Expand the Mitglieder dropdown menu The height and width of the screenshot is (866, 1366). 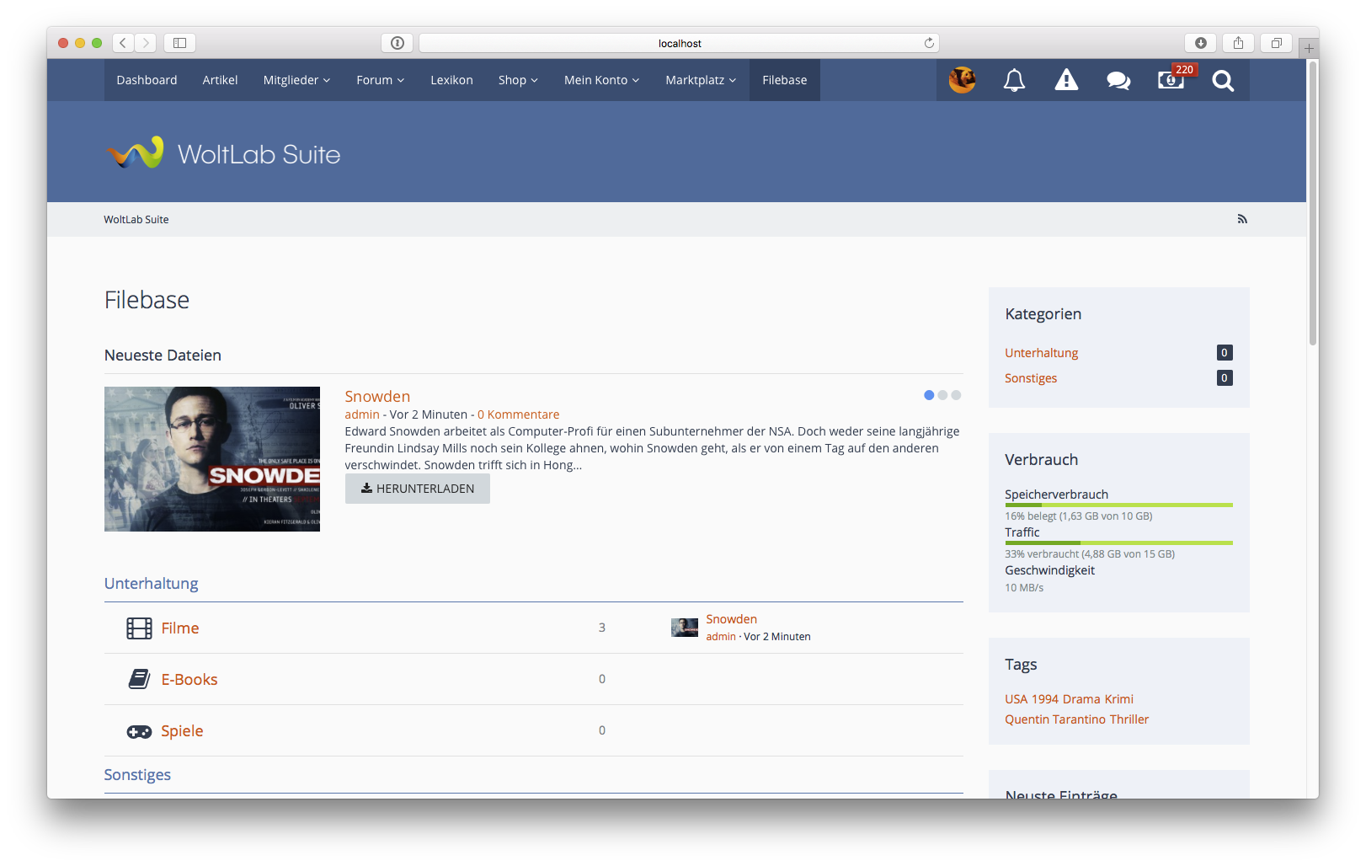point(296,80)
